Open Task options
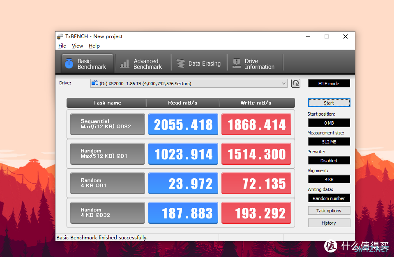The width and height of the screenshot is (394, 257). click(x=329, y=211)
